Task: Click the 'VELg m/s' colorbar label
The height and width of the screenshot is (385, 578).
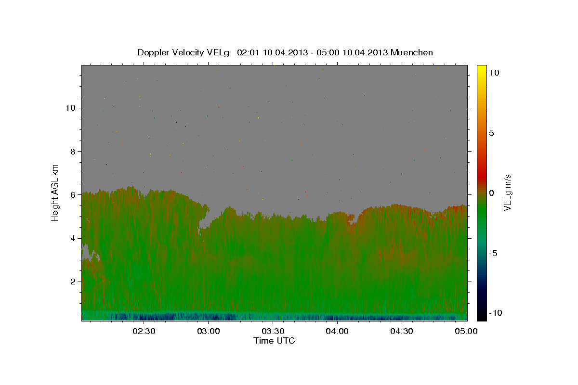Action: tap(507, 192)
